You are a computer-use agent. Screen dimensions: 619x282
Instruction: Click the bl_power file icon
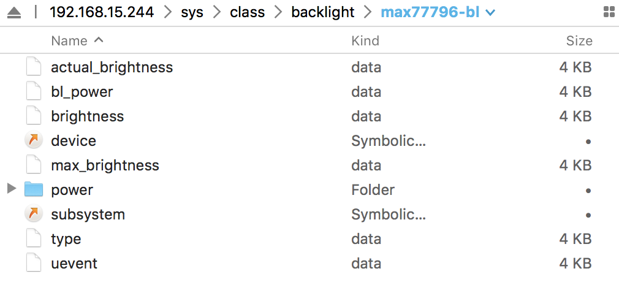point(34,92)
